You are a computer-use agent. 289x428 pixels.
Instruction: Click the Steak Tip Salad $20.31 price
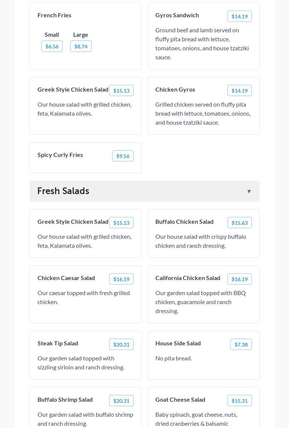121,344
